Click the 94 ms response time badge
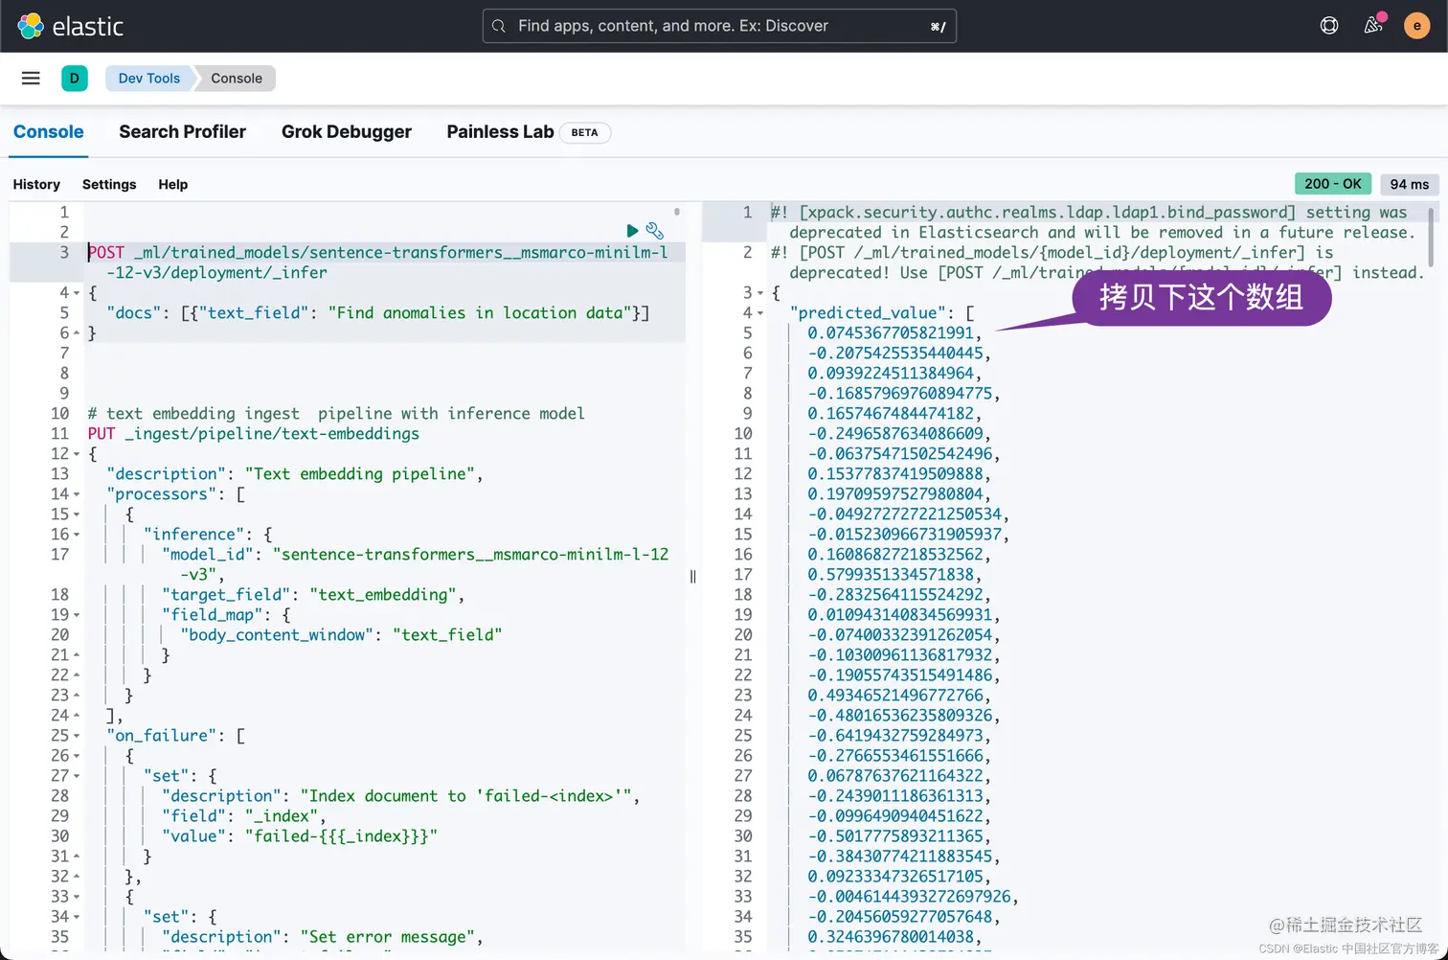Viewport: 1448px width, 960px height. [x=1410, y=184]
